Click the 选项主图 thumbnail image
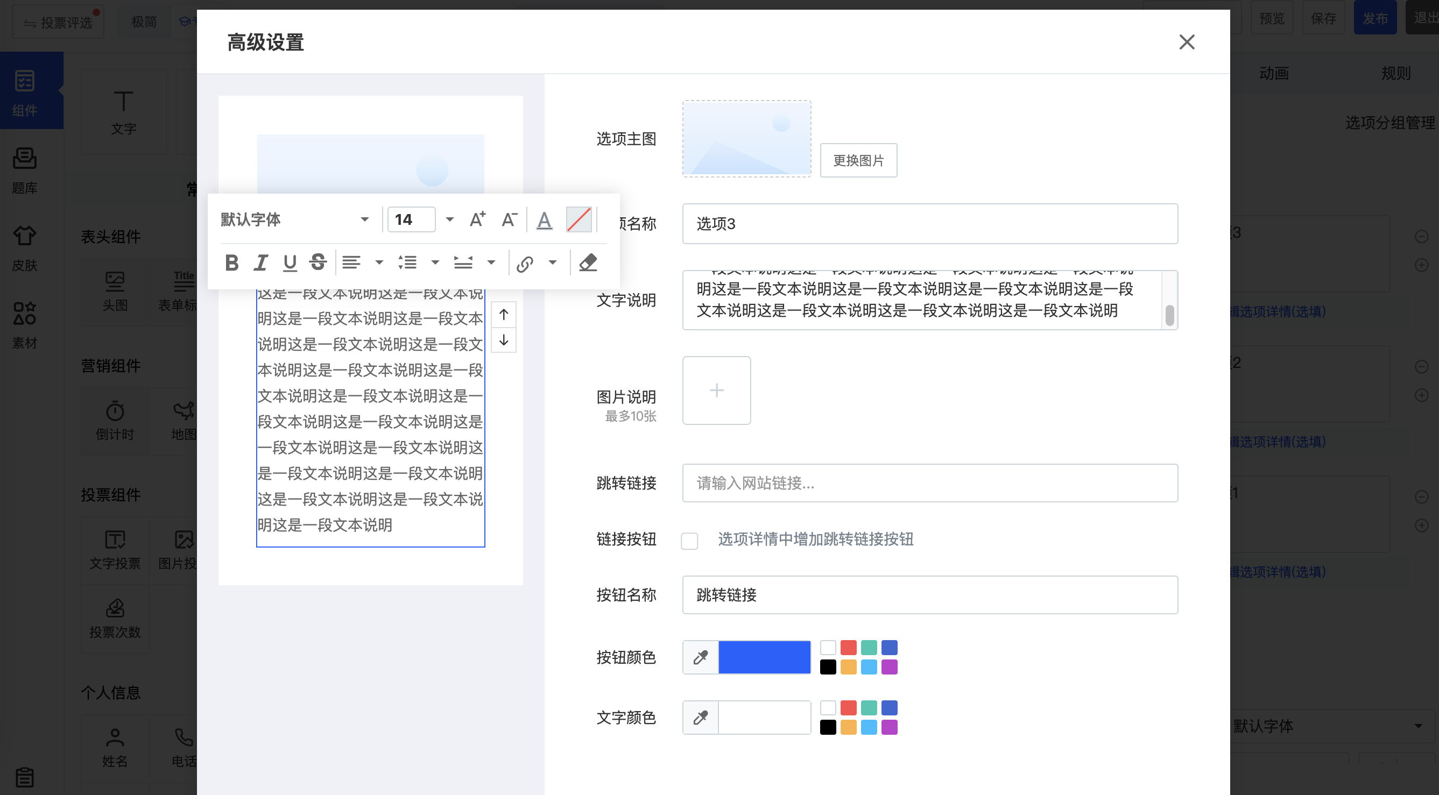Viewport: 1439px width, 795px height. coord(747,138)
